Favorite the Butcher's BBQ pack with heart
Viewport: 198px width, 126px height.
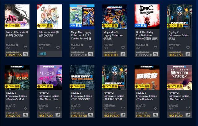tap(155, 108)
